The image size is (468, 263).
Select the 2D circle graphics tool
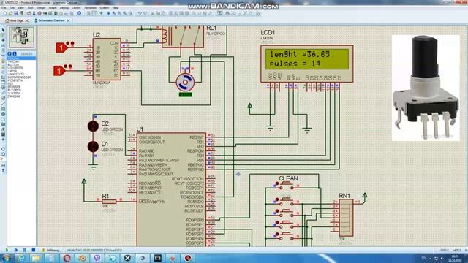point(3,114)
